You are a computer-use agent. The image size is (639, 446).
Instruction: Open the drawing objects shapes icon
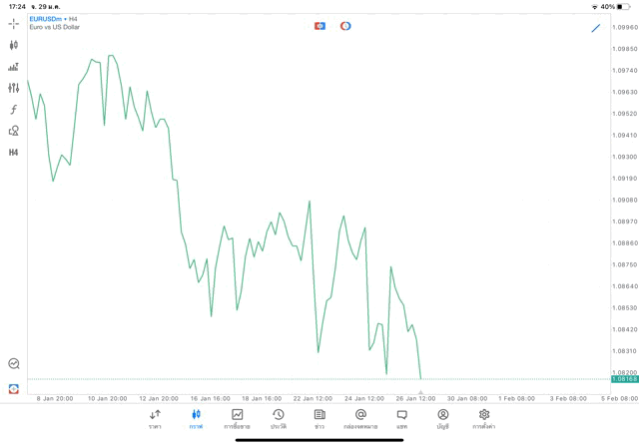point(14,131)
